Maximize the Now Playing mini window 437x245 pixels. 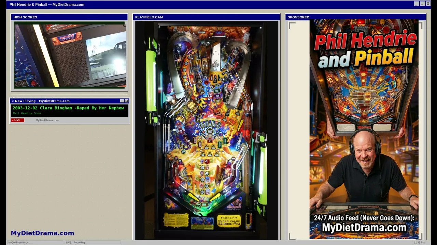coord(127,101)
